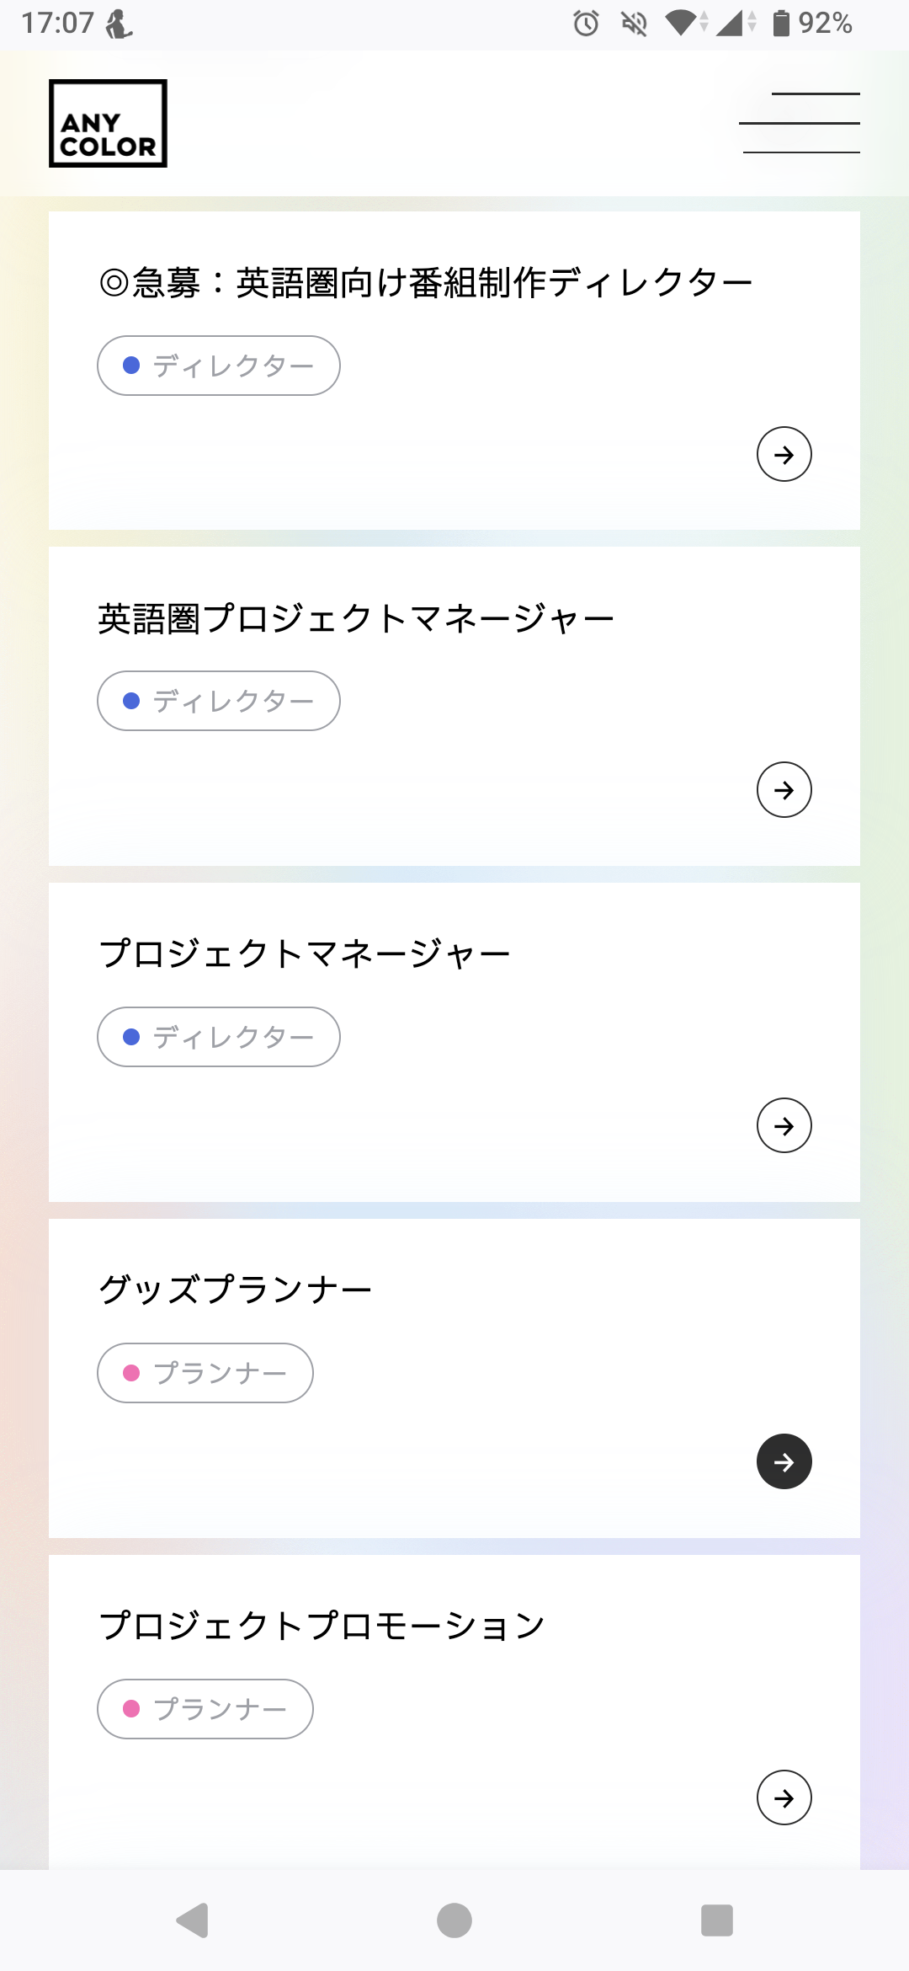
Task: Open the ANYCOLOR logo home link
Action: click(108, 124)
